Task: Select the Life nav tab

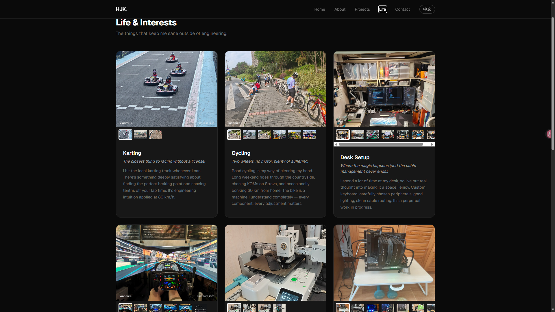Action: 383,9
